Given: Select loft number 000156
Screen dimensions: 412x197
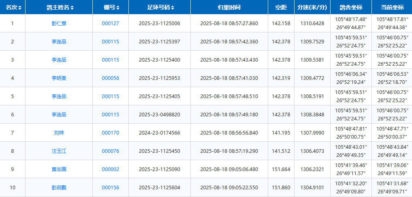Looking at the screenshot, I should (110, 188).
